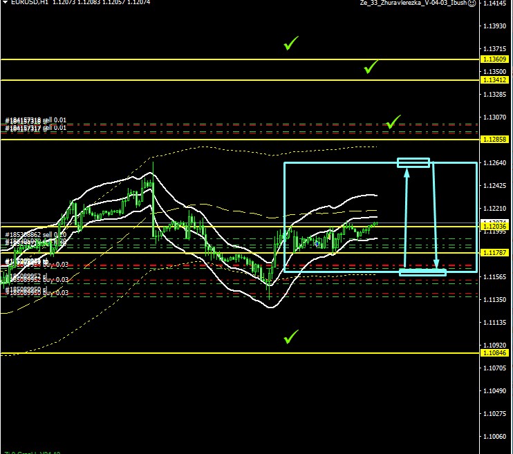The height and width of the screenshot is (454, 513).
Task: Select the yellow 1.13412 price label
Action: click(x=495, y=79)
